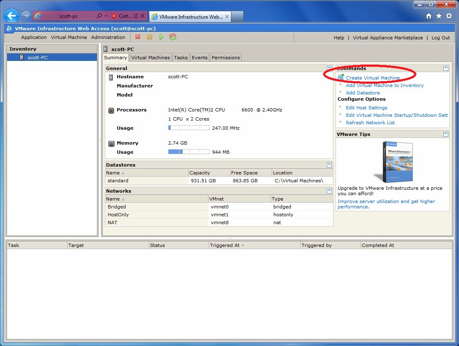
Task: Switch to the Permissions tab
Action: [226, 58]
